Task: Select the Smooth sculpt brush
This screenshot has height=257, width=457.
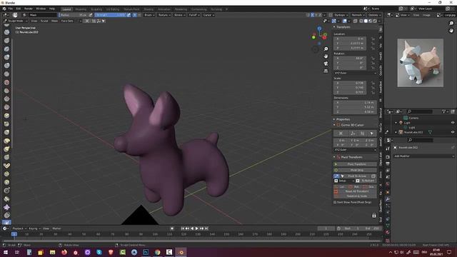Action: point(6,82)
